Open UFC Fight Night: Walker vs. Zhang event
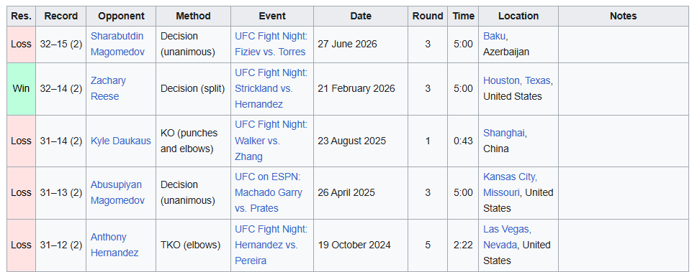 [271, 141]
